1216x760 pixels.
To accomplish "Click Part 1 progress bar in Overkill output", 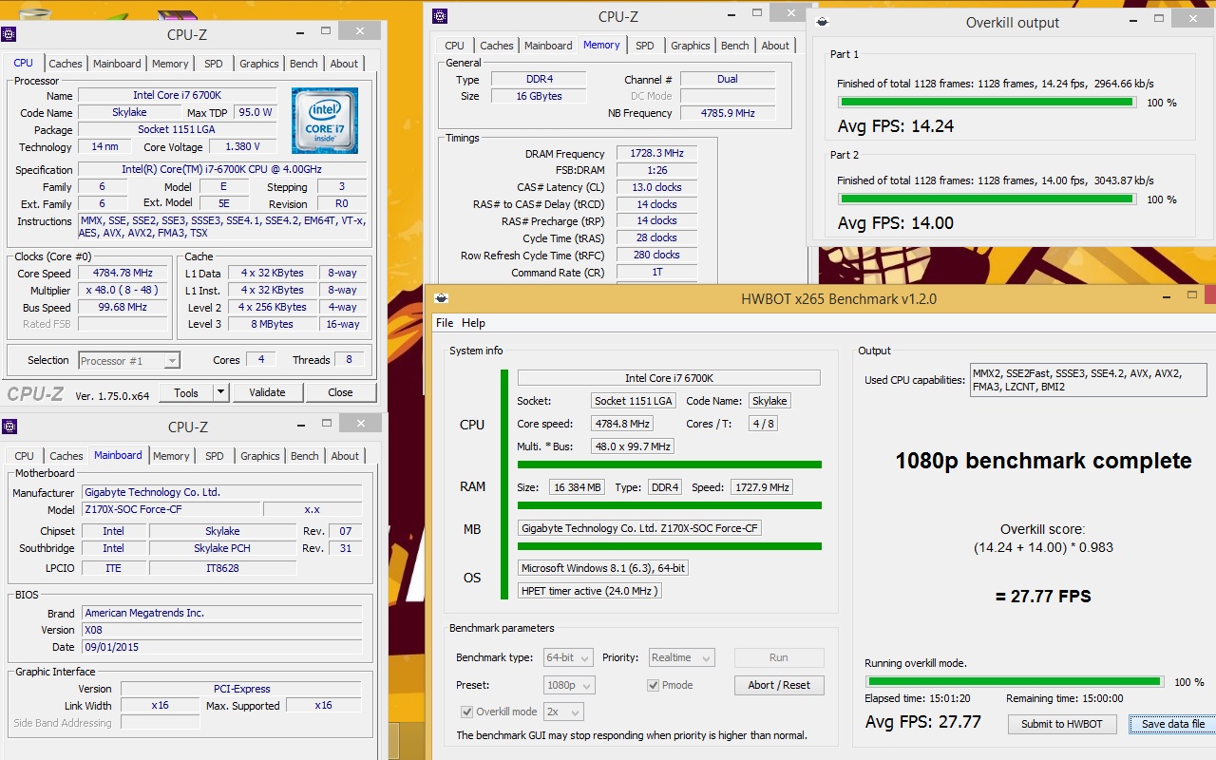I will (986, 103).
